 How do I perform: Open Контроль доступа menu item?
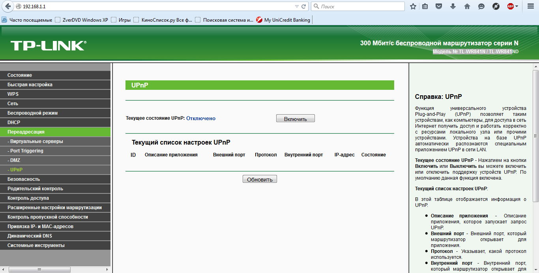tap(55, 198)
